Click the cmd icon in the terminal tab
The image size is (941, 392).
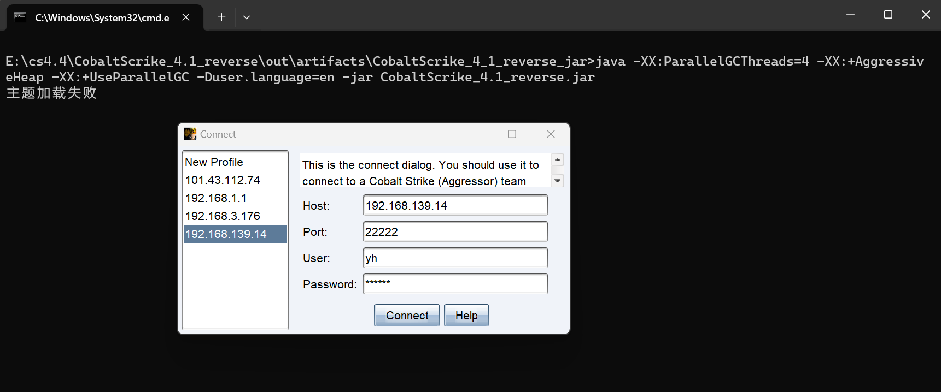coord(20,17)
